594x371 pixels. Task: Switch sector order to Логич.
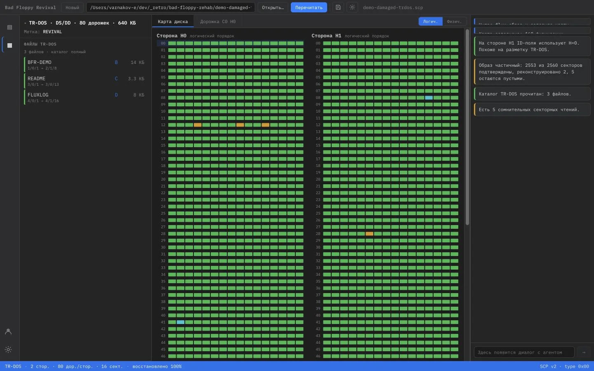430,21
